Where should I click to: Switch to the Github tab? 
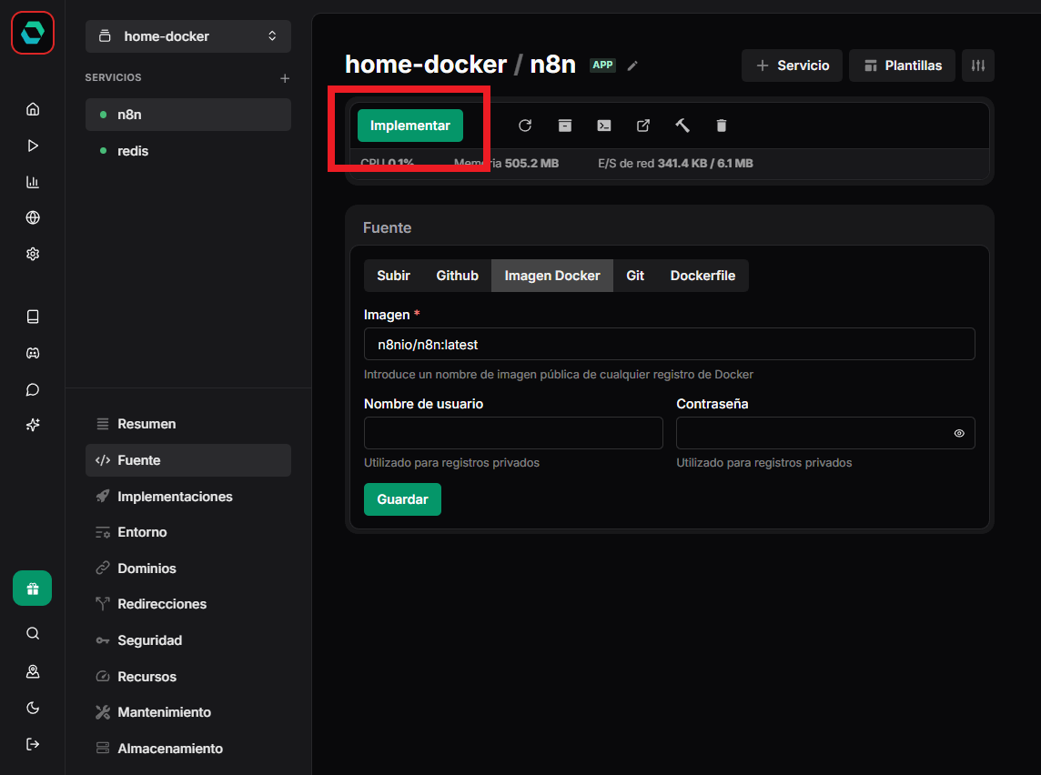(458, 276)
